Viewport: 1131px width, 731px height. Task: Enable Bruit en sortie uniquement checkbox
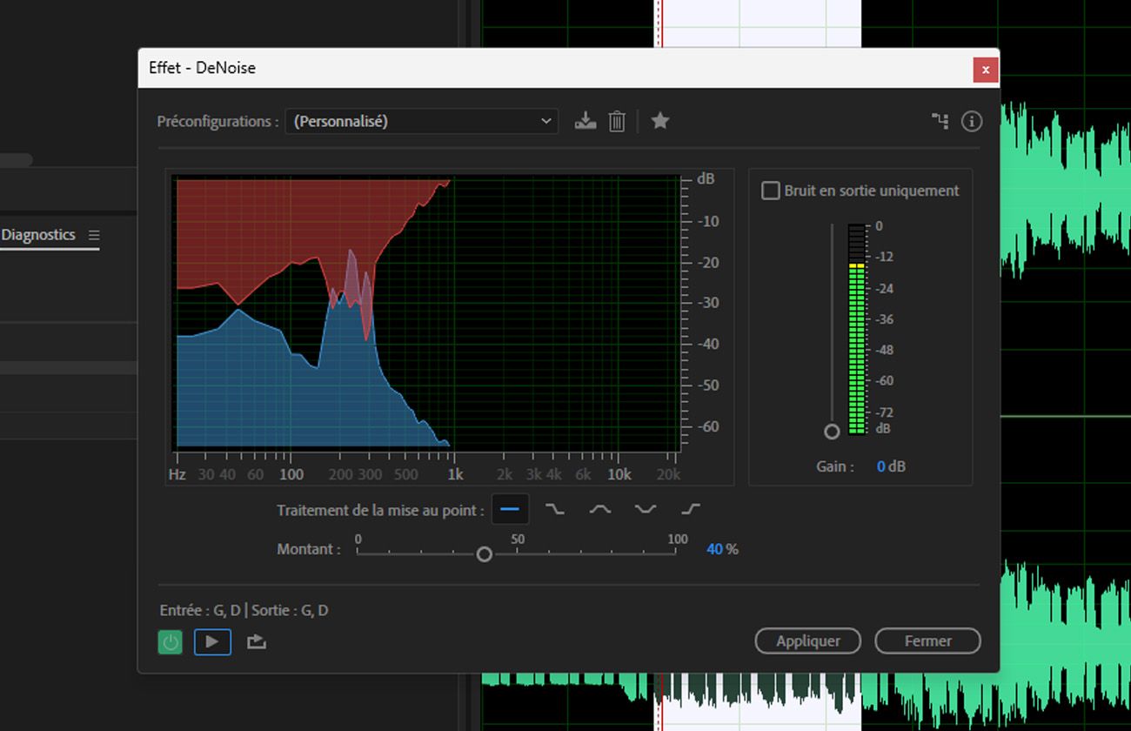770,190
